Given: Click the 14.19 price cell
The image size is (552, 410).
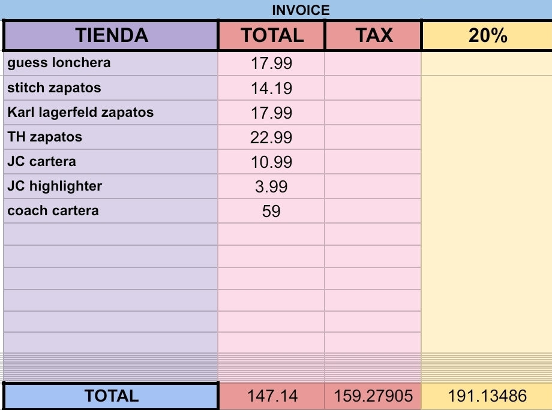Looking at the screenshot, I should 271,88.
